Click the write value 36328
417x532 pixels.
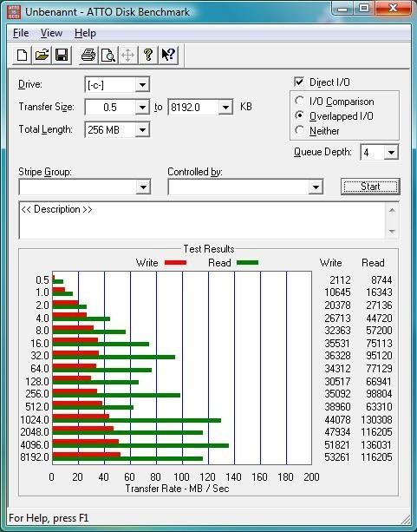coord(337,356)
